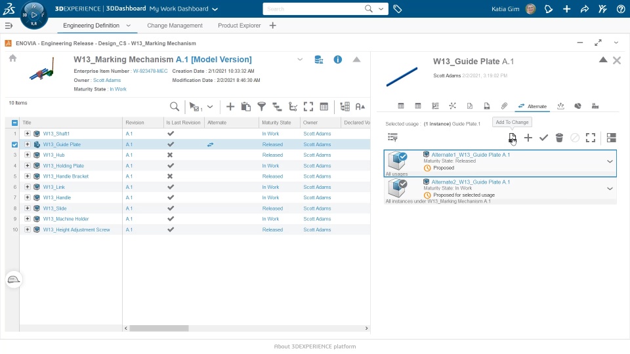Open the W13_Height Adjustment Screw link
This screenshot has height=354, width=630.
[76, 230]
